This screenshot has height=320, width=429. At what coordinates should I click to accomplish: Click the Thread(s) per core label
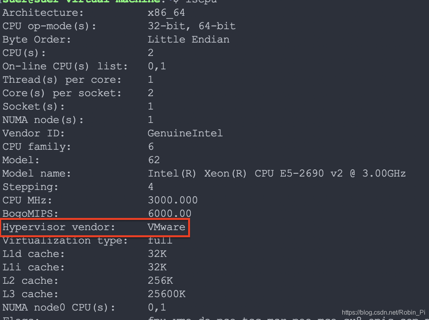(62, 80)
